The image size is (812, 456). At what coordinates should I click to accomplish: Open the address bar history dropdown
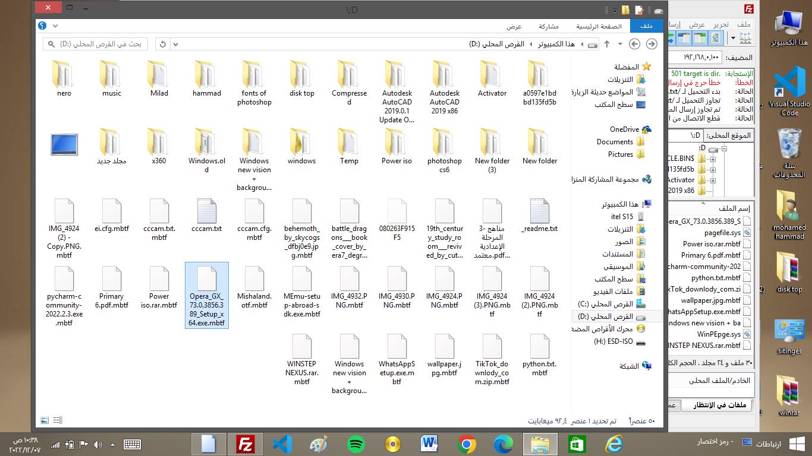coord(175,44)
